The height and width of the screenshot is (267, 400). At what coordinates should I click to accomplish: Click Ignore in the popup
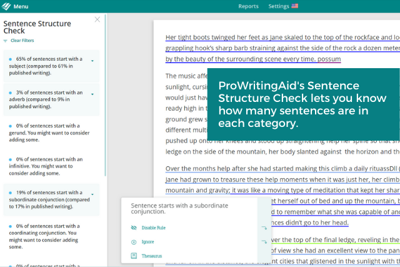tap(147, 242)
